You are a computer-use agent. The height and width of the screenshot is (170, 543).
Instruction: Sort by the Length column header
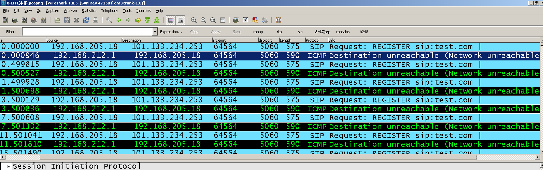(292, 40)
